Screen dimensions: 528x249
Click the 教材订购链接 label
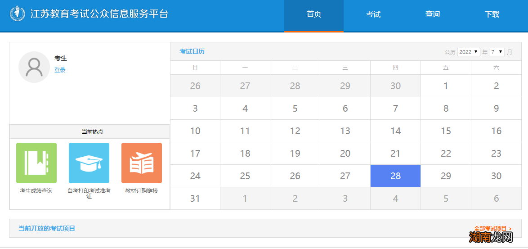point(141,191)
